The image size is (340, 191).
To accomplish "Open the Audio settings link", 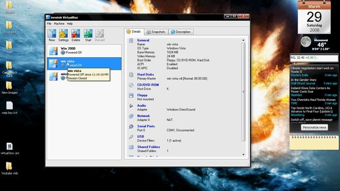I will click(x=141, y=106).
